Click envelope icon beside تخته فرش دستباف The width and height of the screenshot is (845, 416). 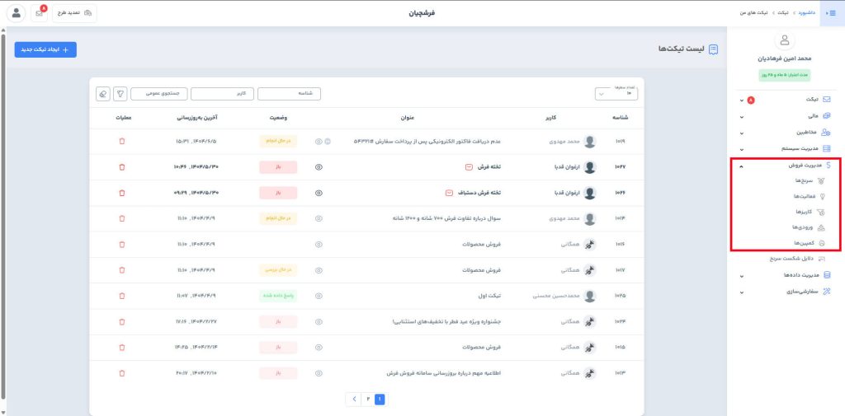click(449, 193)
